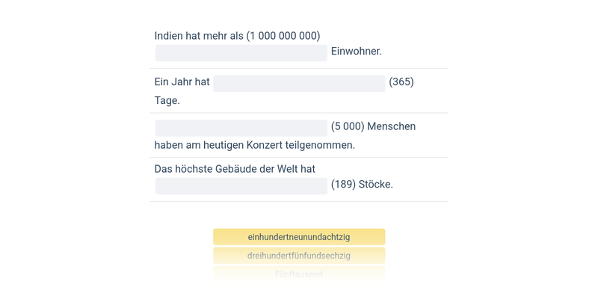The height and width of the screenshot is (299, 598).
Task: Click the '(1 000 000 000)' number hint
Action: (283, 36)
